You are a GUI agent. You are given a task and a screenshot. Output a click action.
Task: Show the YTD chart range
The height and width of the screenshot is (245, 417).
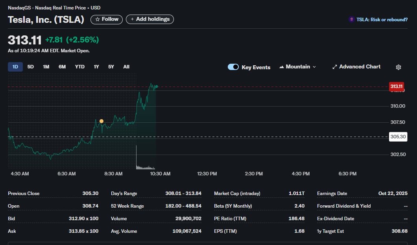coord(80,67)
